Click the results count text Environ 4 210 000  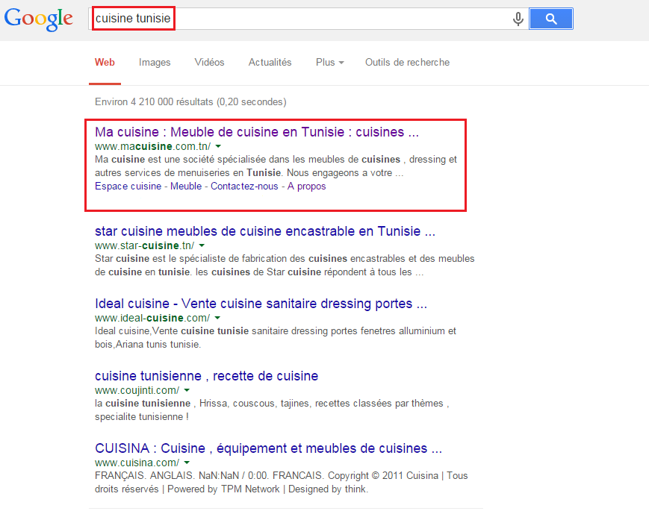[x=190, y=101]
